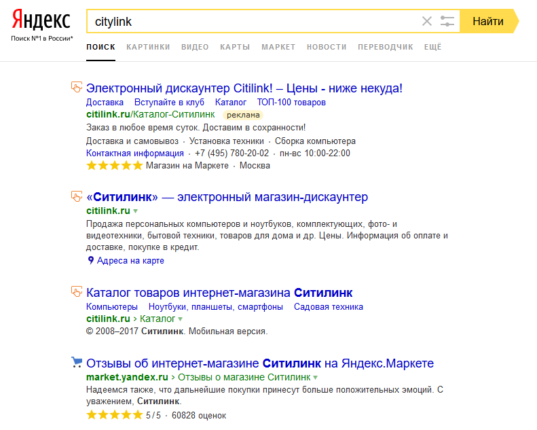Open the Ноутбуки, планшеты, смартфоны link

[x=216, y=306]
